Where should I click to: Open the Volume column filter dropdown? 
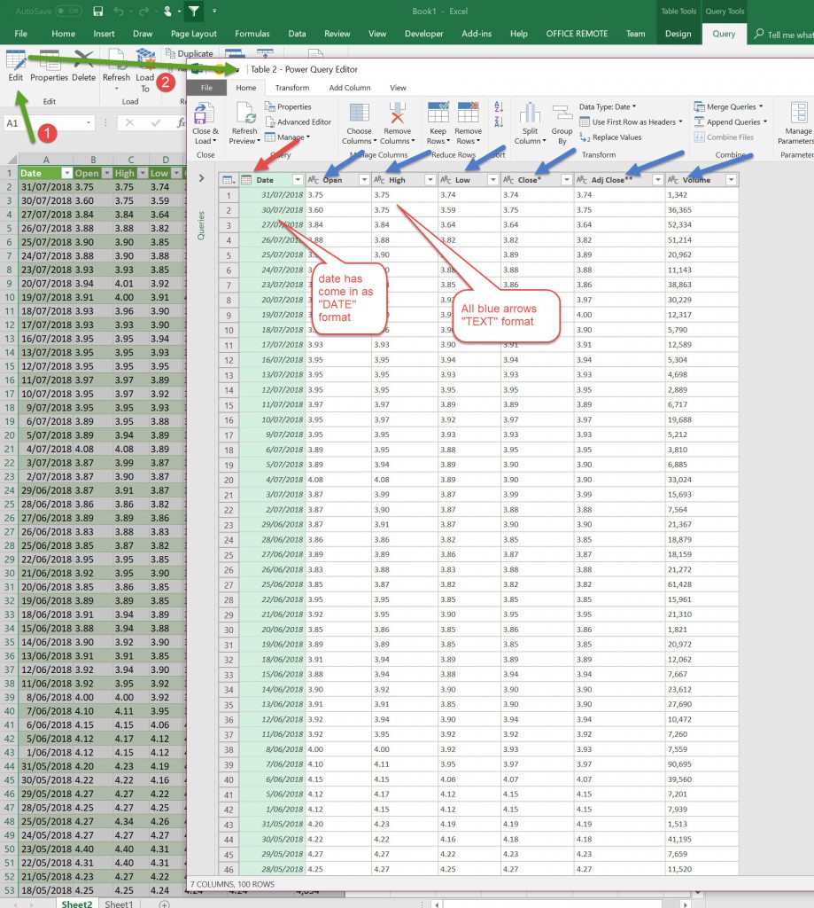731,180
